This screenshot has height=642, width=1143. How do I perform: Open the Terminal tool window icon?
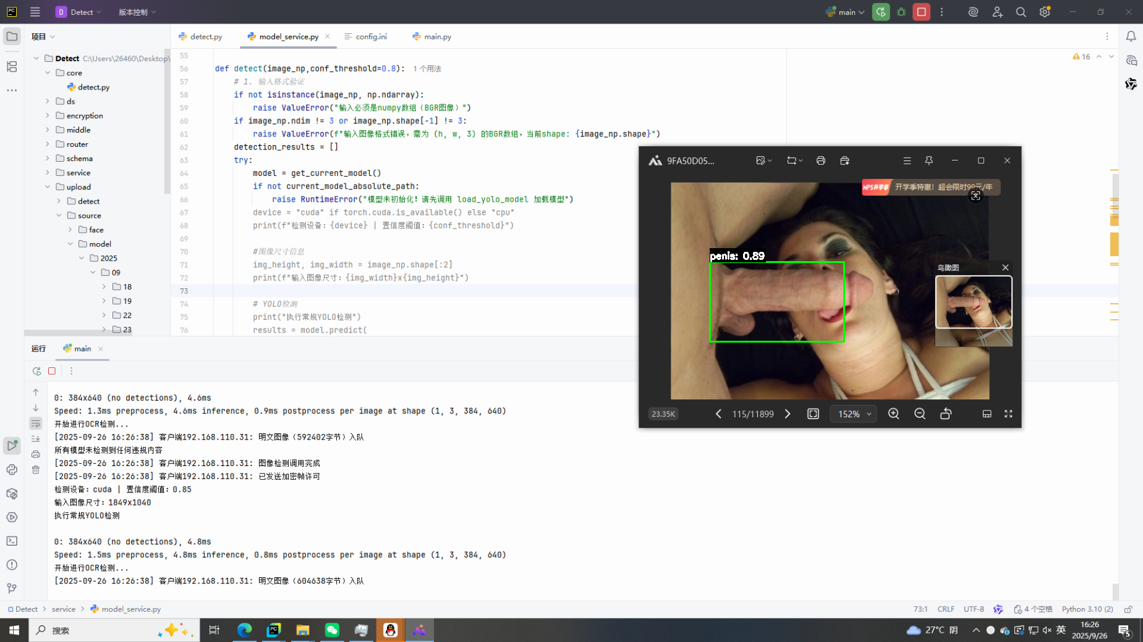(12, 541)
